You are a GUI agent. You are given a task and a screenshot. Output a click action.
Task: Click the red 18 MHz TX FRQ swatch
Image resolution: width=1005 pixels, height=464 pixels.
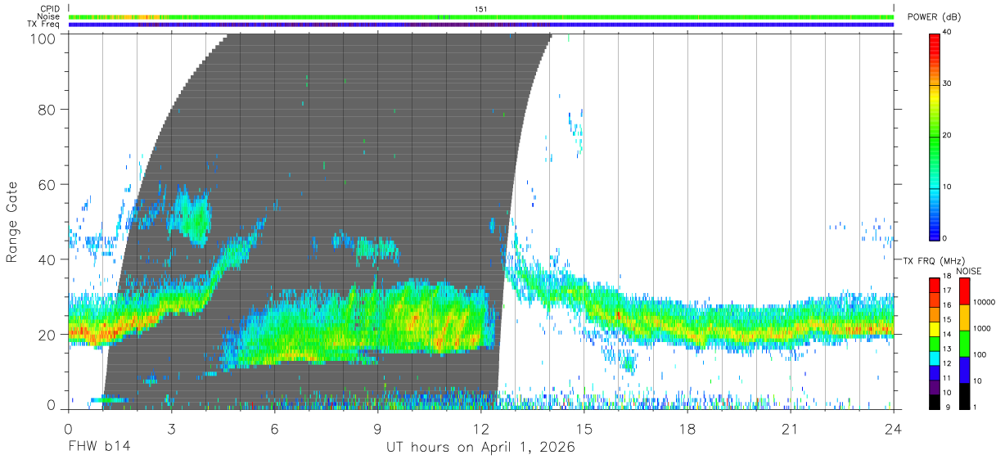[x=935, y=285]
